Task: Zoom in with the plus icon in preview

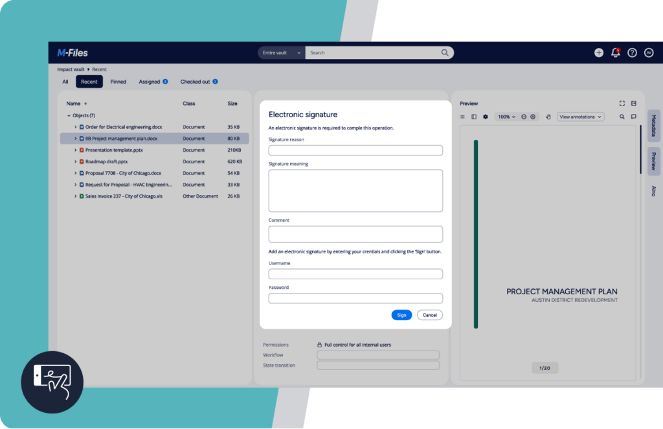Action: point(533,117)
